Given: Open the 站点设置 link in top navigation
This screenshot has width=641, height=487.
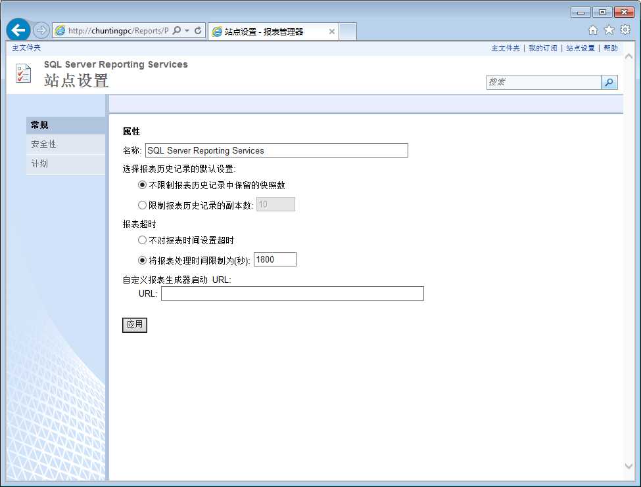Looking at the screenshot, I should point(580,48).
